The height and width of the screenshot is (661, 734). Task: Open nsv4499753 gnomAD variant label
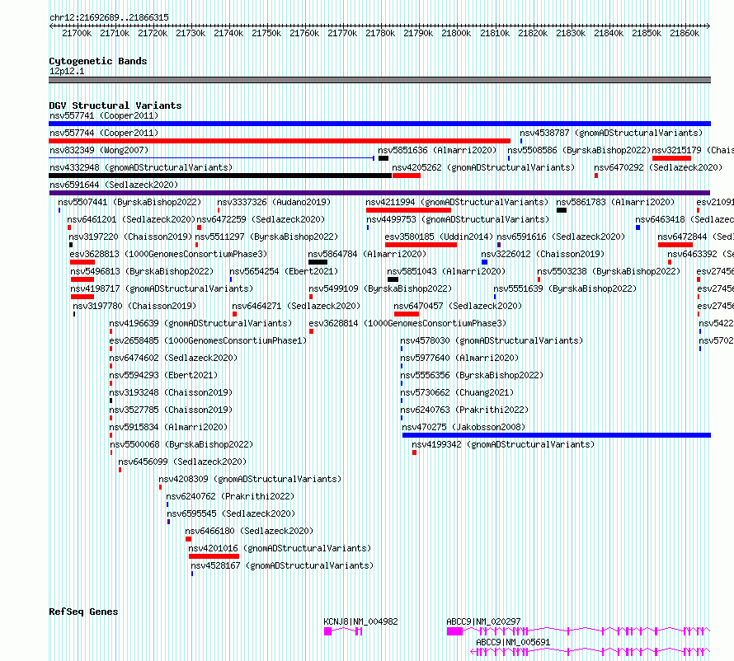pos(458,219)
